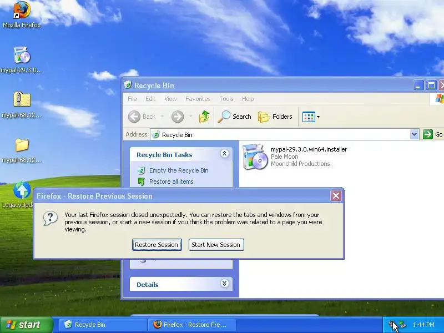
Task: Click the Empty the Recycle Bin icon
Action: (x=141, y=170)
